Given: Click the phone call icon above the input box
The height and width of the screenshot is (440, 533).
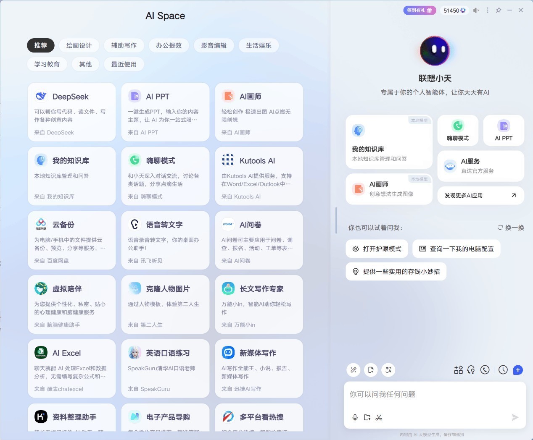Looking at the screenshot, I should (x=485, y=370).
